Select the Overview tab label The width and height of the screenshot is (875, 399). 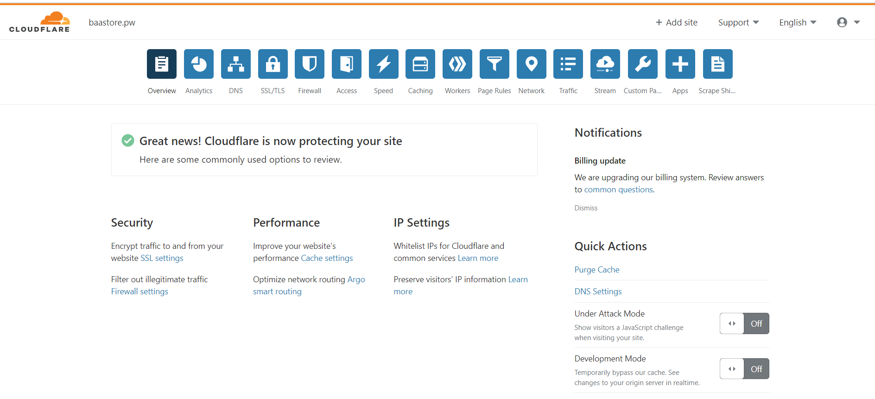point(162,91)
